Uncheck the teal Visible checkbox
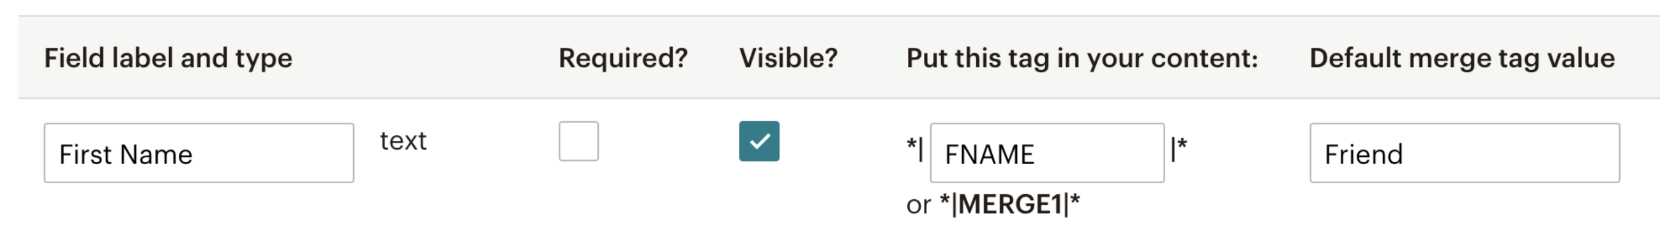This screenshot has height=242, width=1660. point(758,141)
